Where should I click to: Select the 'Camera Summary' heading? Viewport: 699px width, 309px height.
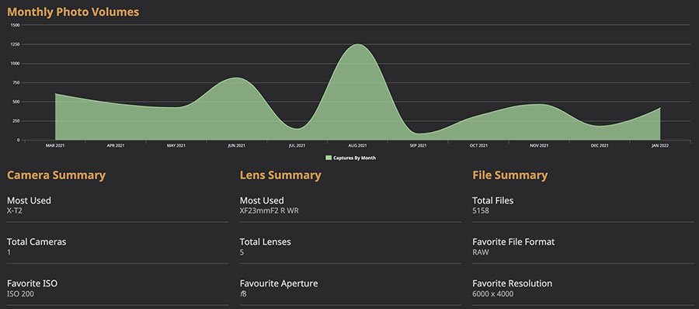[x=56, y=175]
